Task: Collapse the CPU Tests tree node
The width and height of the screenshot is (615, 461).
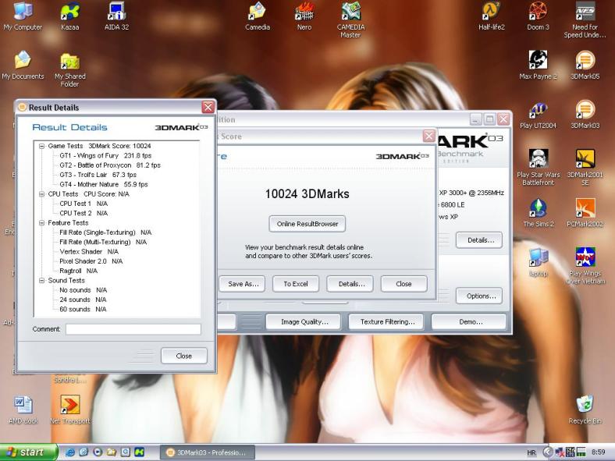Action: click(x=42, y=194)
